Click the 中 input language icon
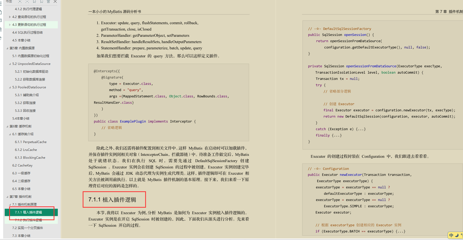Screen dimensions: 463x240 point(451,235)
